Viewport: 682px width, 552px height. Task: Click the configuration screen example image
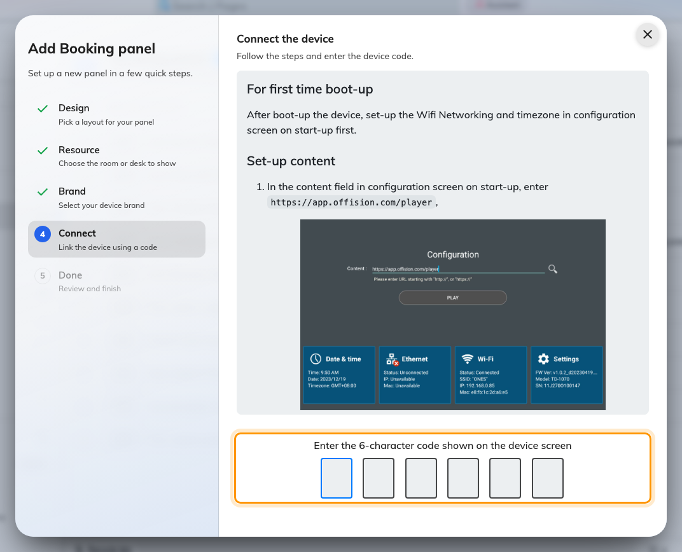coord(453,315)
